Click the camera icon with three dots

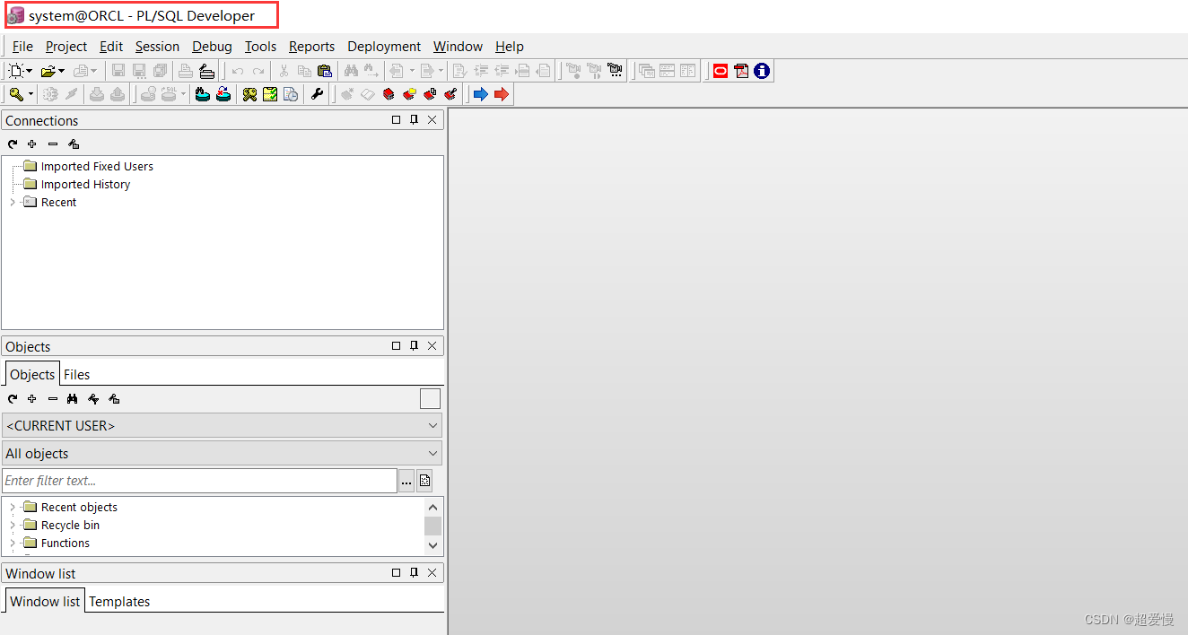[615, 71]
